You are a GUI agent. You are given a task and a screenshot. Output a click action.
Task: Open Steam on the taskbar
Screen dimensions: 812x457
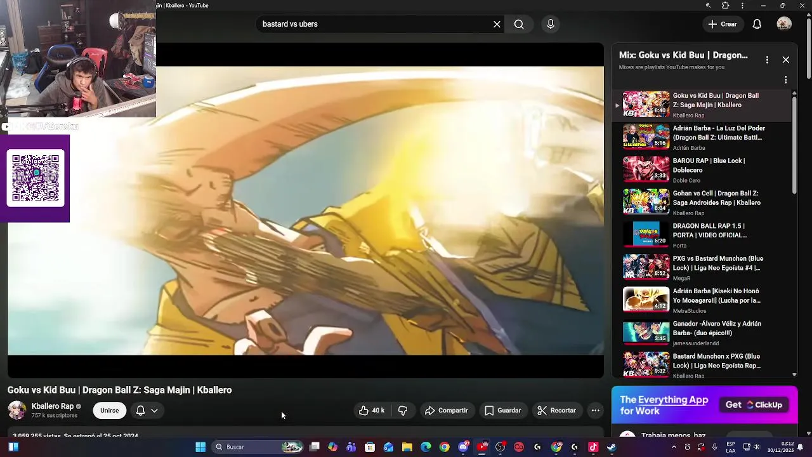point(612,447)
